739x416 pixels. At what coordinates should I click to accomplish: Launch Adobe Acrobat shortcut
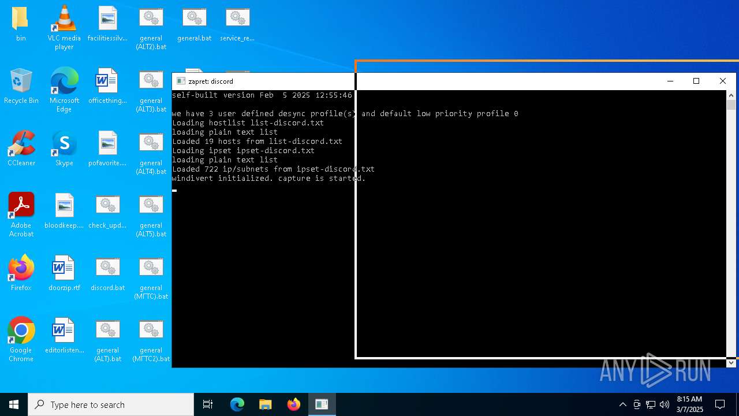(21, 214)
